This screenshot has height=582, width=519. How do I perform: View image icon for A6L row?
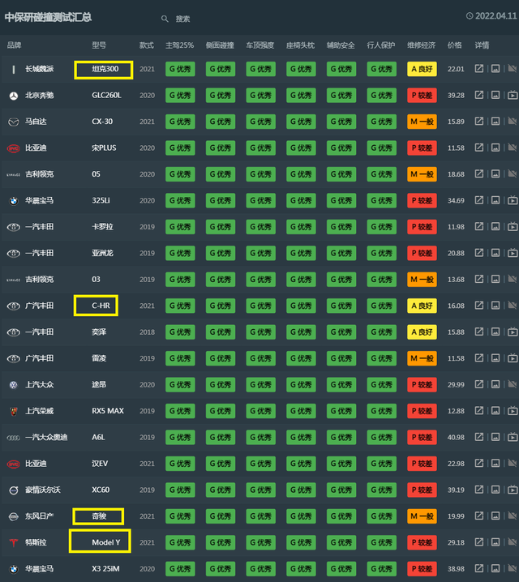coord(495,437)
